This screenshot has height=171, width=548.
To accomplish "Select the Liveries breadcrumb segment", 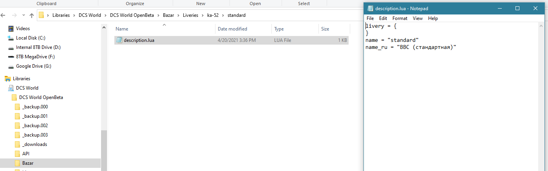I will (x=191, y=15).
